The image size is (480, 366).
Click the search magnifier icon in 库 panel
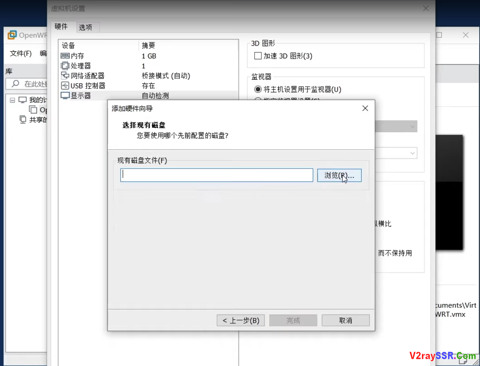coord(16,84)
